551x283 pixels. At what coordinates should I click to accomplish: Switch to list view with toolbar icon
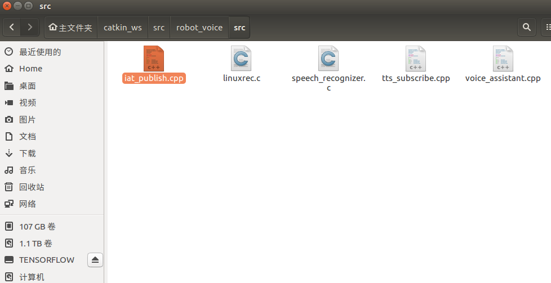click(x=546, y=27)
